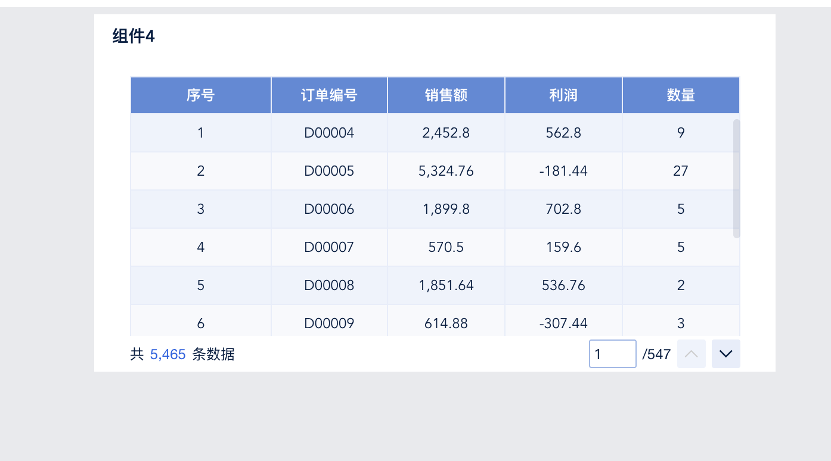Select order cell D00004
The image size is (831, 461).
(x=329, y=133)
